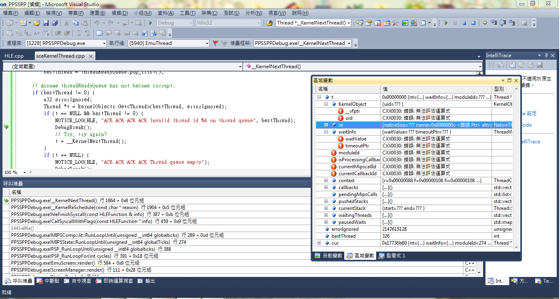The height and width of the screenshot is (299, 560).
Task: Open the process dropdown PPSSPPDebug.exe
Action: coord(104,43)
